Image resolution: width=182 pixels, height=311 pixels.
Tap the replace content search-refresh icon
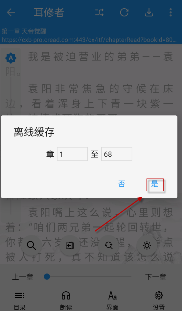coord(108,246)
